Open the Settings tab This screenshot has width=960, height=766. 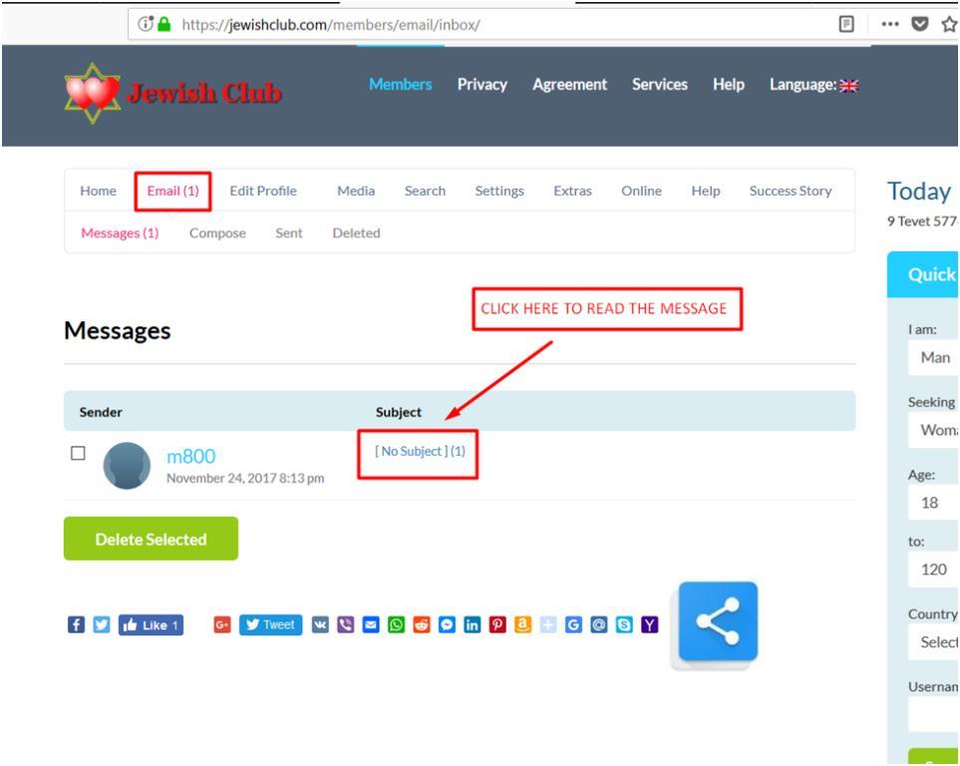[499, 191]
